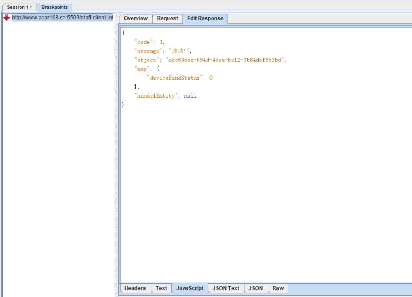Select the acar168.cn staff-client request row
The width and height of the screenshot is (412, 297).
62,18
